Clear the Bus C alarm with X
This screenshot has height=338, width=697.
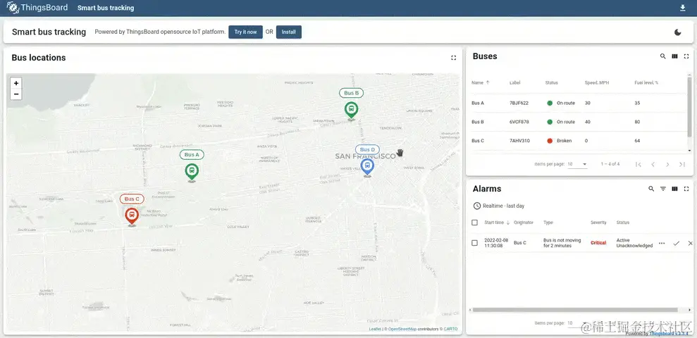[x=690, y=244]
